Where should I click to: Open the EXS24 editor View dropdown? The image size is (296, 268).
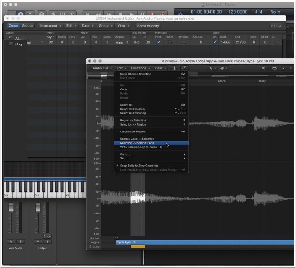coord(123,26)
